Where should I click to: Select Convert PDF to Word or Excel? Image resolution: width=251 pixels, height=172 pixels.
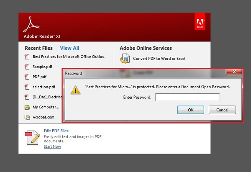159,59
